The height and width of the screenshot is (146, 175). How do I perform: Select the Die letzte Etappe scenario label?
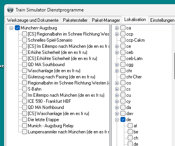tap(43, 120)
